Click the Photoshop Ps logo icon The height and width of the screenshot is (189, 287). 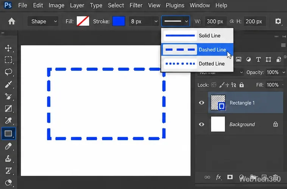8,5
